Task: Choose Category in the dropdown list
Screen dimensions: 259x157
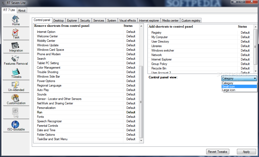Action: 239,83
